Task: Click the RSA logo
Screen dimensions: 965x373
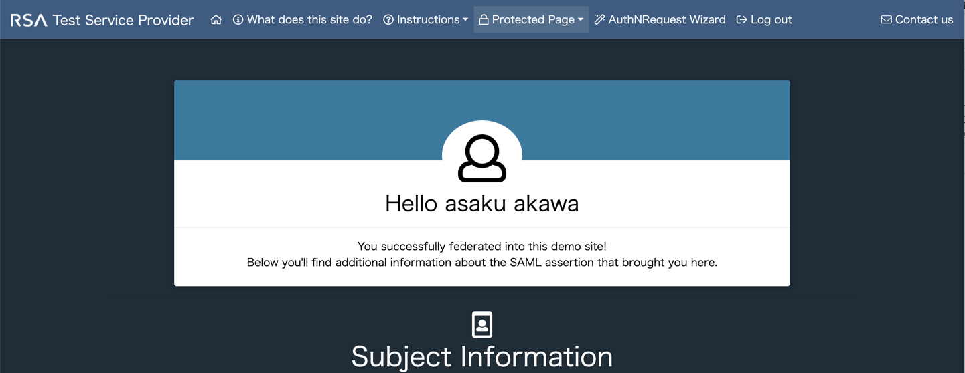Action: tap(29, 20)
